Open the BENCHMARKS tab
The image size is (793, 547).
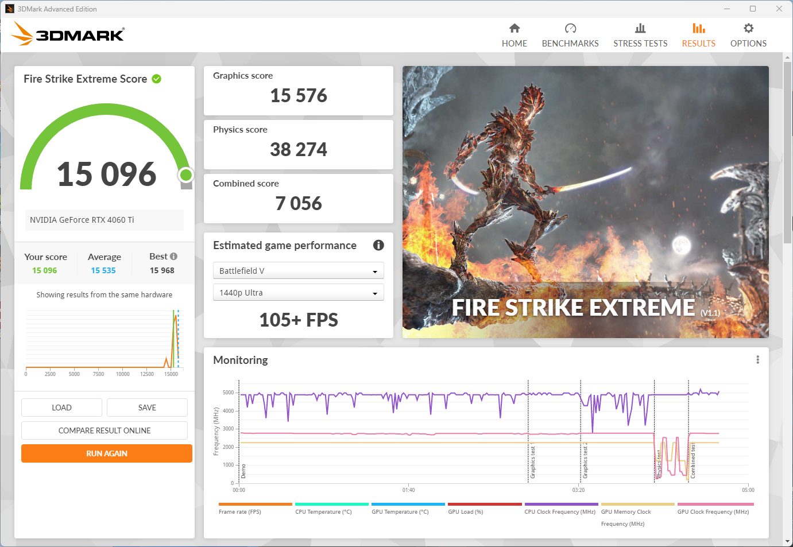(570, 36)
